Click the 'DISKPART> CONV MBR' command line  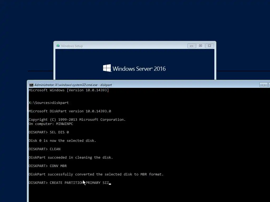48,166
